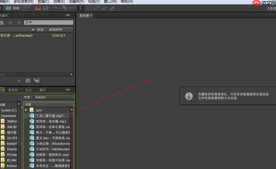
Task: Open the FFOutp... folder in tree
Action: coord(9,155)
